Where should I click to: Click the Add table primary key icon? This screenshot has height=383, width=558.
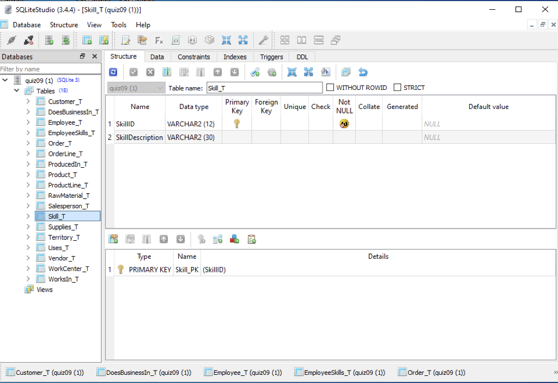tap(202, 239)
